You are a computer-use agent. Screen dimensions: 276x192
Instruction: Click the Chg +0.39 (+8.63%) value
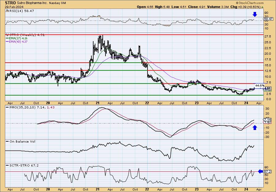tap(246, 7)
